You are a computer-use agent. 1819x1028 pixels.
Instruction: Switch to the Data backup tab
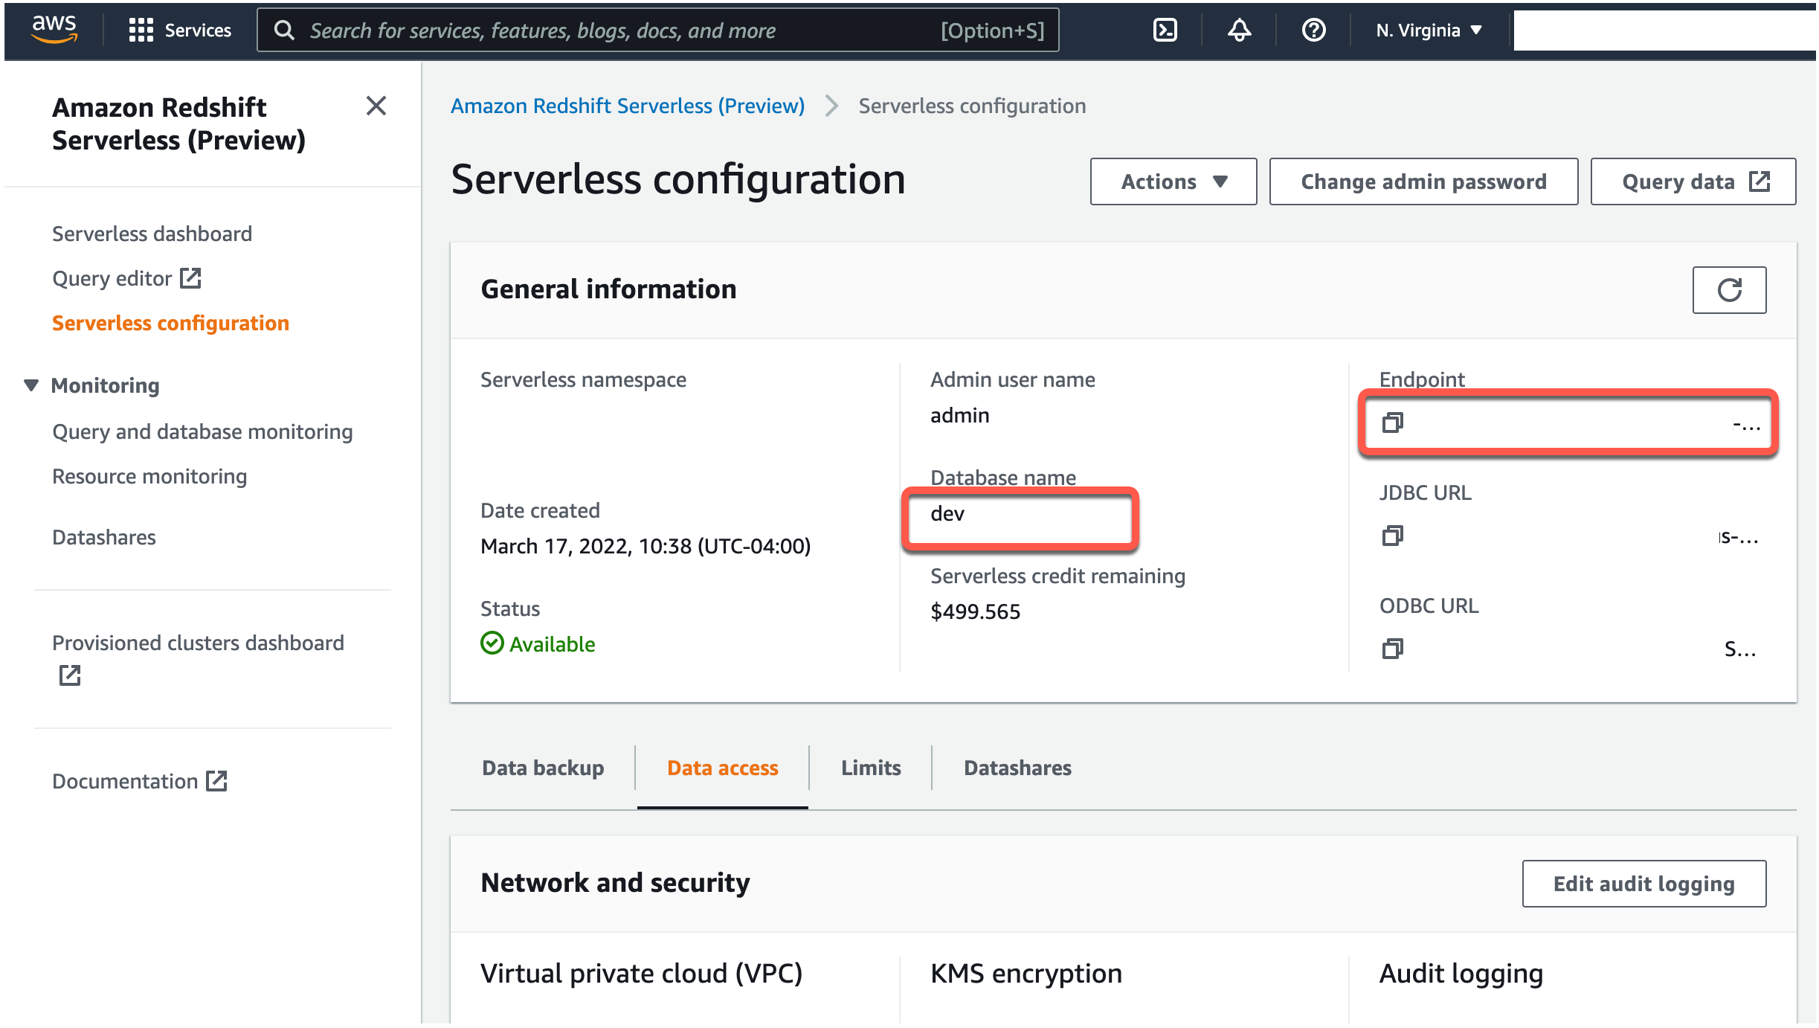(x=543, y=768)
